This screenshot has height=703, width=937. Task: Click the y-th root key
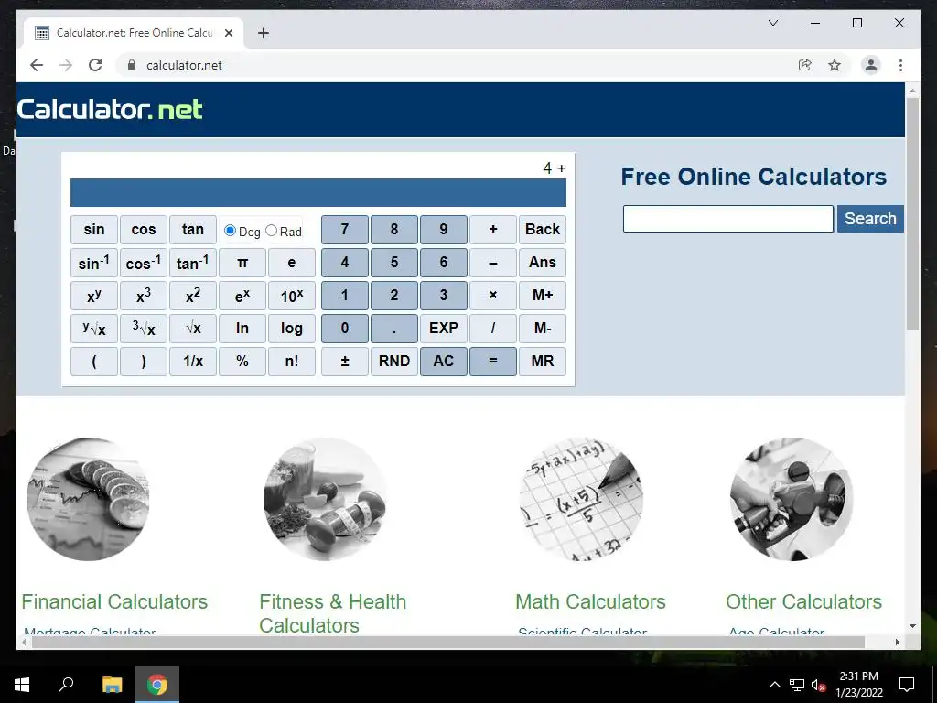(x=94, y=329)
